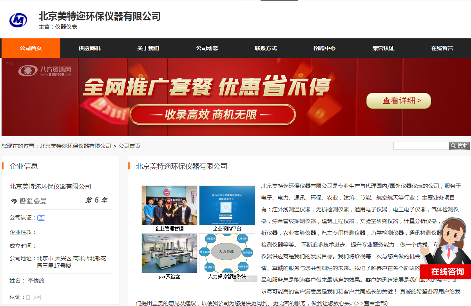Click the 查看全部 link
Image resolution: width=471 pixels, height=306 pixels.
[371, 303]
